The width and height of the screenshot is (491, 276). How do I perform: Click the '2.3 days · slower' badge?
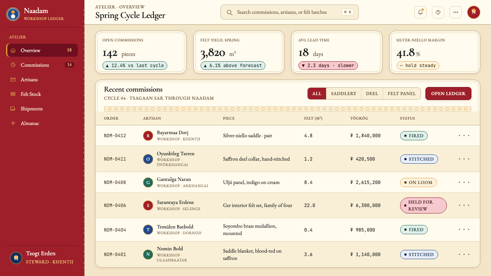coord(328,66)
